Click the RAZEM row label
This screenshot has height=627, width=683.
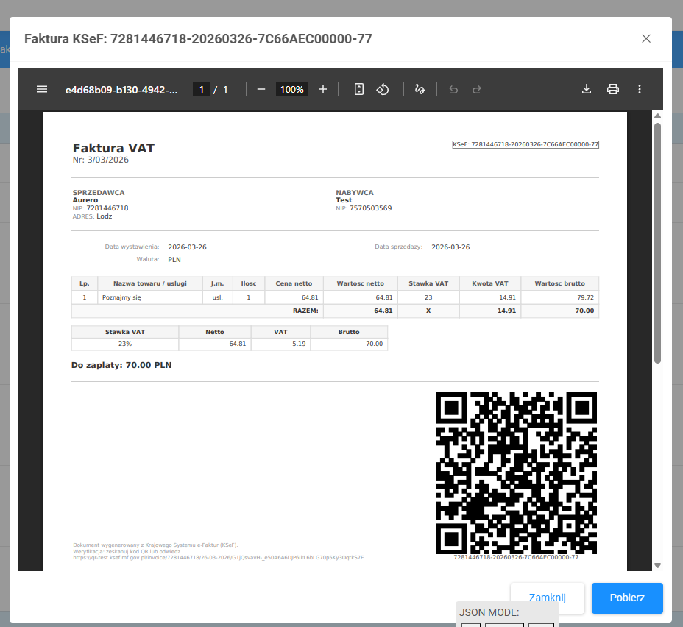[x=305, y=311]
